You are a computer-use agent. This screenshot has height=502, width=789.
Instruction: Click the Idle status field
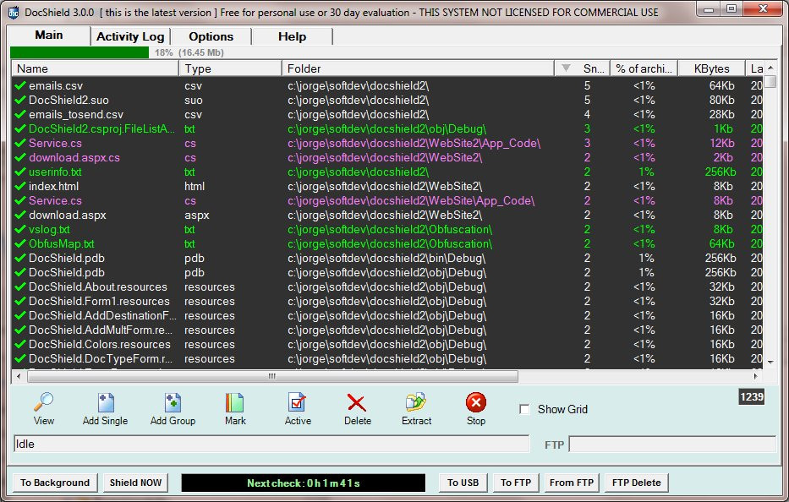click(271, 445)
